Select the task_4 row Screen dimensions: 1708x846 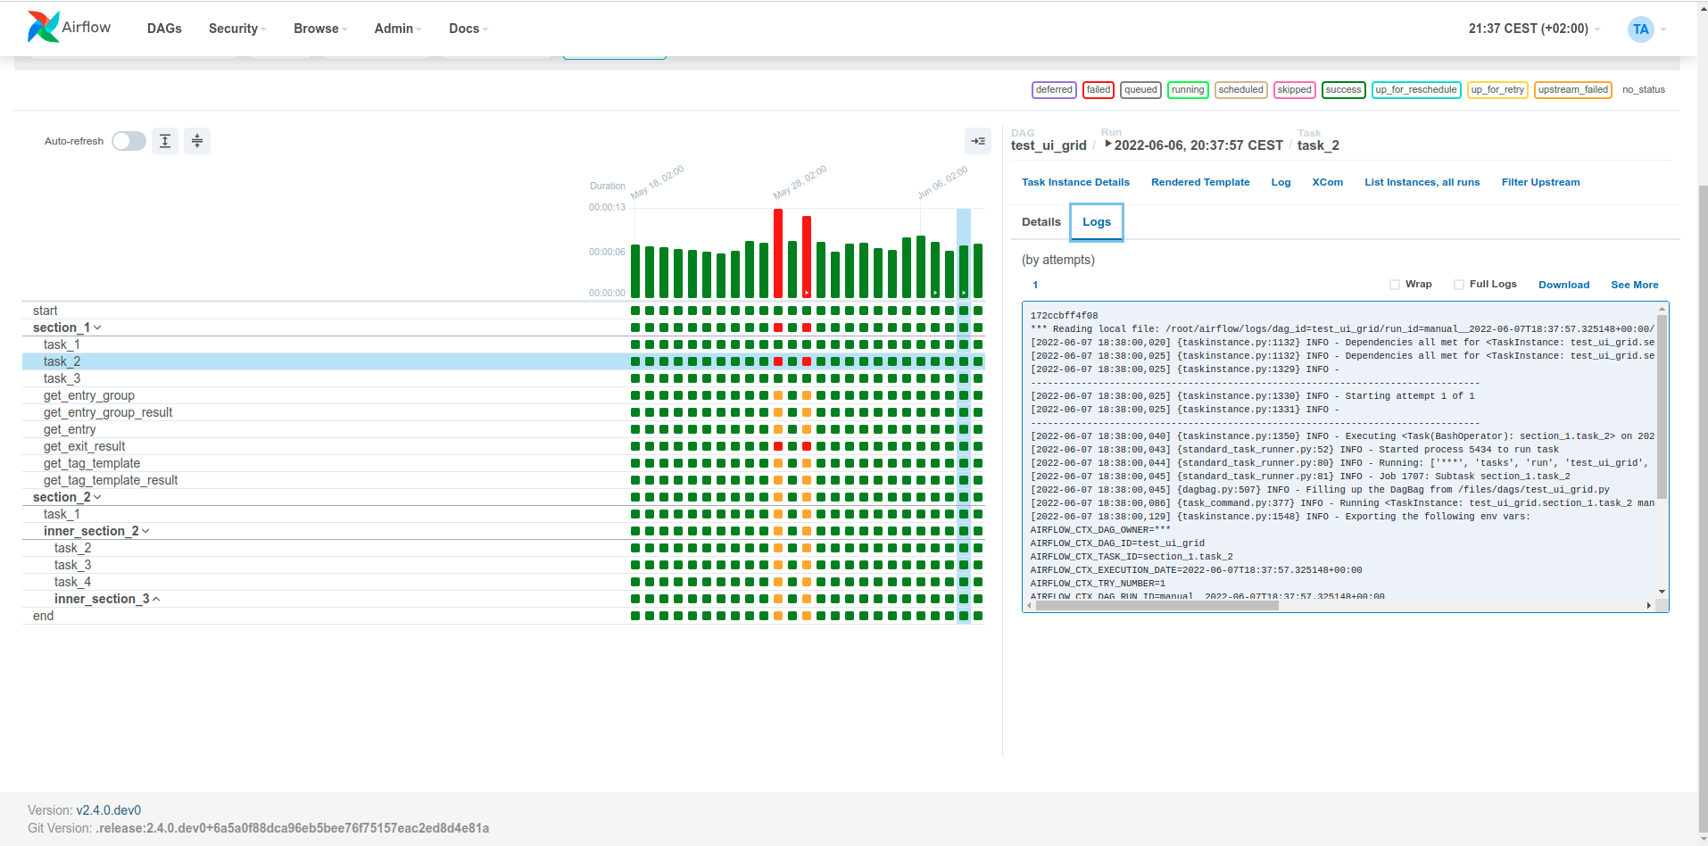[x=503, y=582]
